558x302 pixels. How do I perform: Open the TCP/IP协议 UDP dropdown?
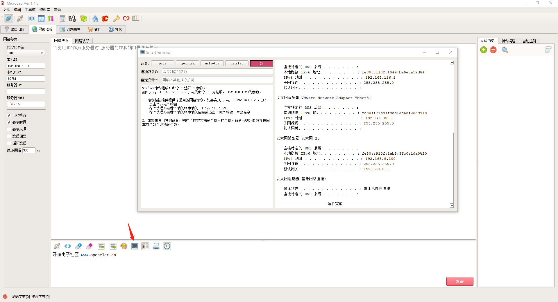click(26, 53)
